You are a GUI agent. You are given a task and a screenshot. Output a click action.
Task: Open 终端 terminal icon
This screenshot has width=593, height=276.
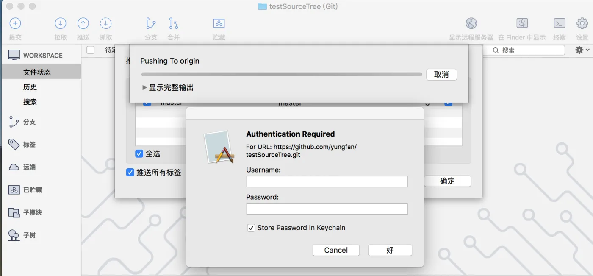click(560, 23)
